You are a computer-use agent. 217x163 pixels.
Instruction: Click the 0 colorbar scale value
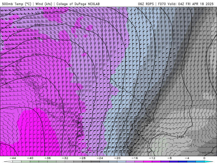point(205,158)
